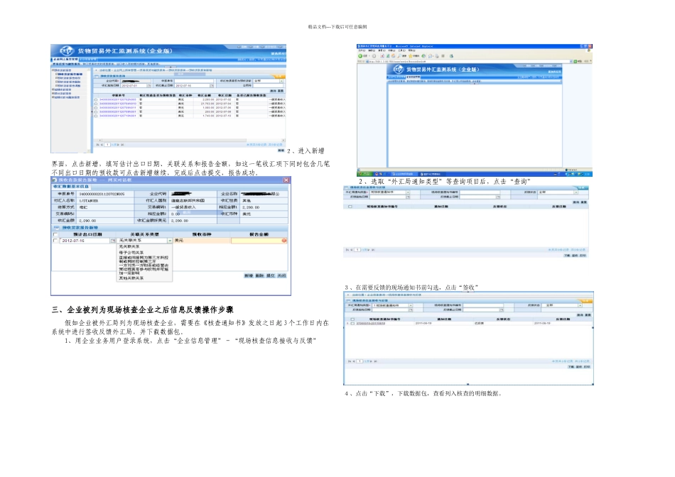Expand the 关联关系类型 dropdown showing 无关联关系

(168, 241)
